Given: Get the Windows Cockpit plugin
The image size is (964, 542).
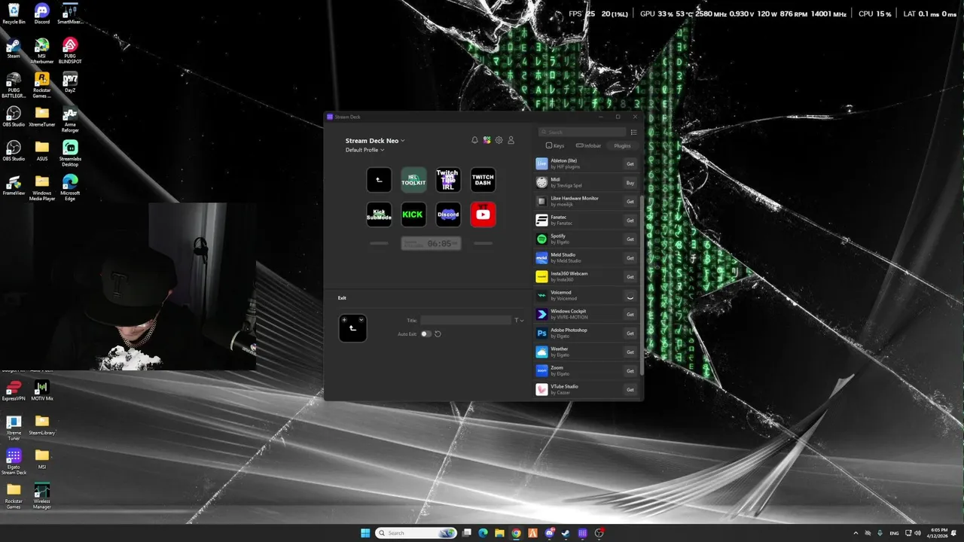Looking at the screenshot, I should click(630, 314).
